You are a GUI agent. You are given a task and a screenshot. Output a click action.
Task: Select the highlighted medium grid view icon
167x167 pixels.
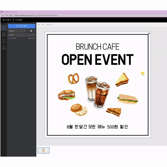coord(31,31)
